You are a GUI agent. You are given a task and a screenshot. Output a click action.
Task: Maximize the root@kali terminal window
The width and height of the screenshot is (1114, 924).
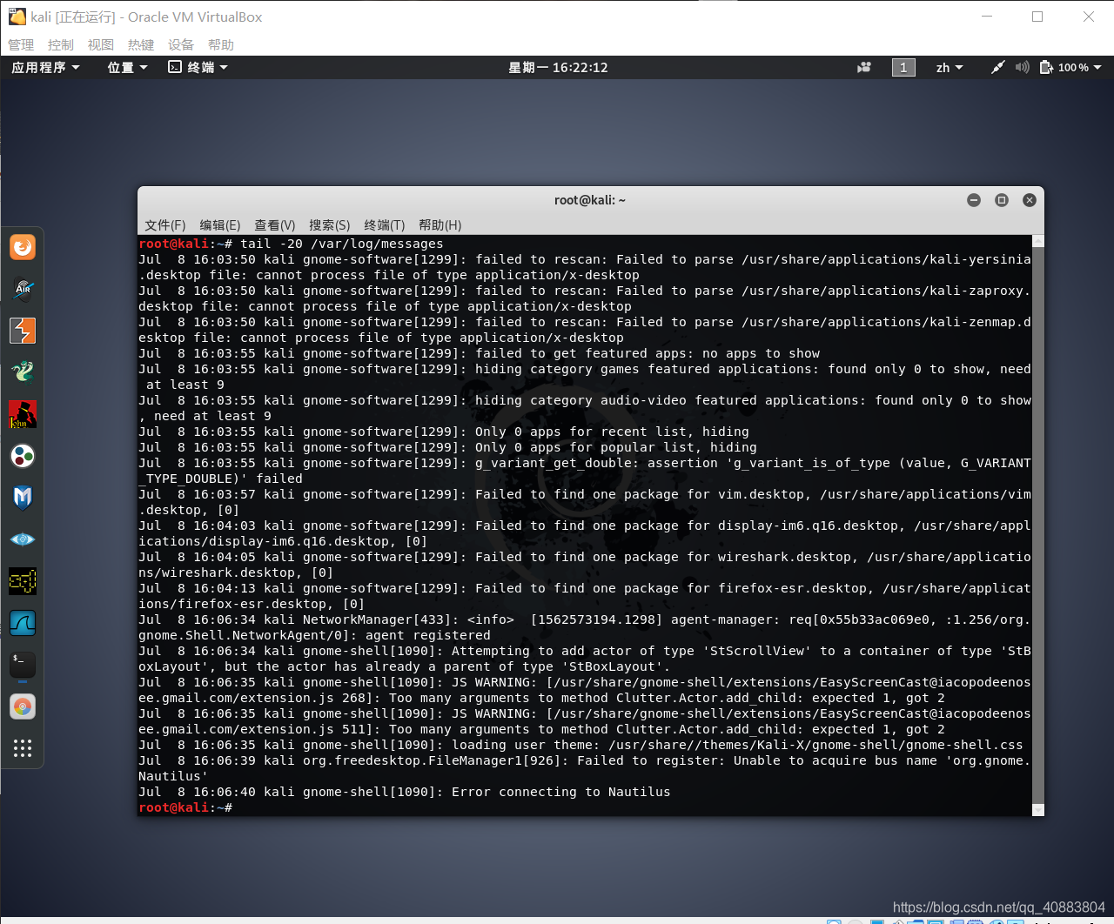pos(1002,200)
